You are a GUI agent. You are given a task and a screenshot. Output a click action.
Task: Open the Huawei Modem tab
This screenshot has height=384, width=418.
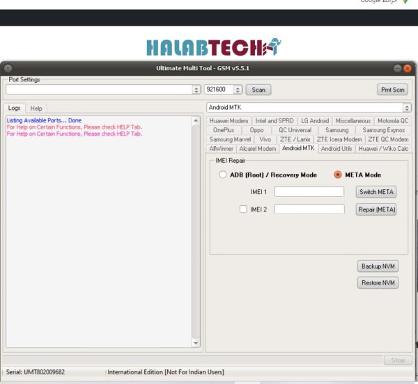click(229, 121)
